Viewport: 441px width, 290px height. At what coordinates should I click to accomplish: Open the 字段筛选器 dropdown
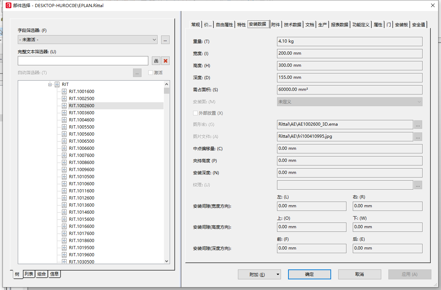(87, 40)
